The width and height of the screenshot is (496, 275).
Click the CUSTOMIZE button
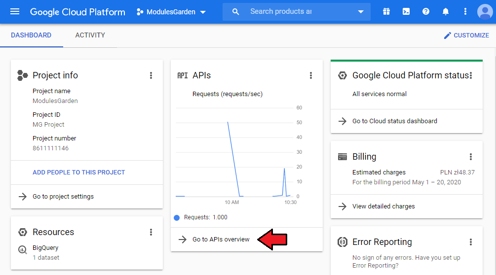466,35
